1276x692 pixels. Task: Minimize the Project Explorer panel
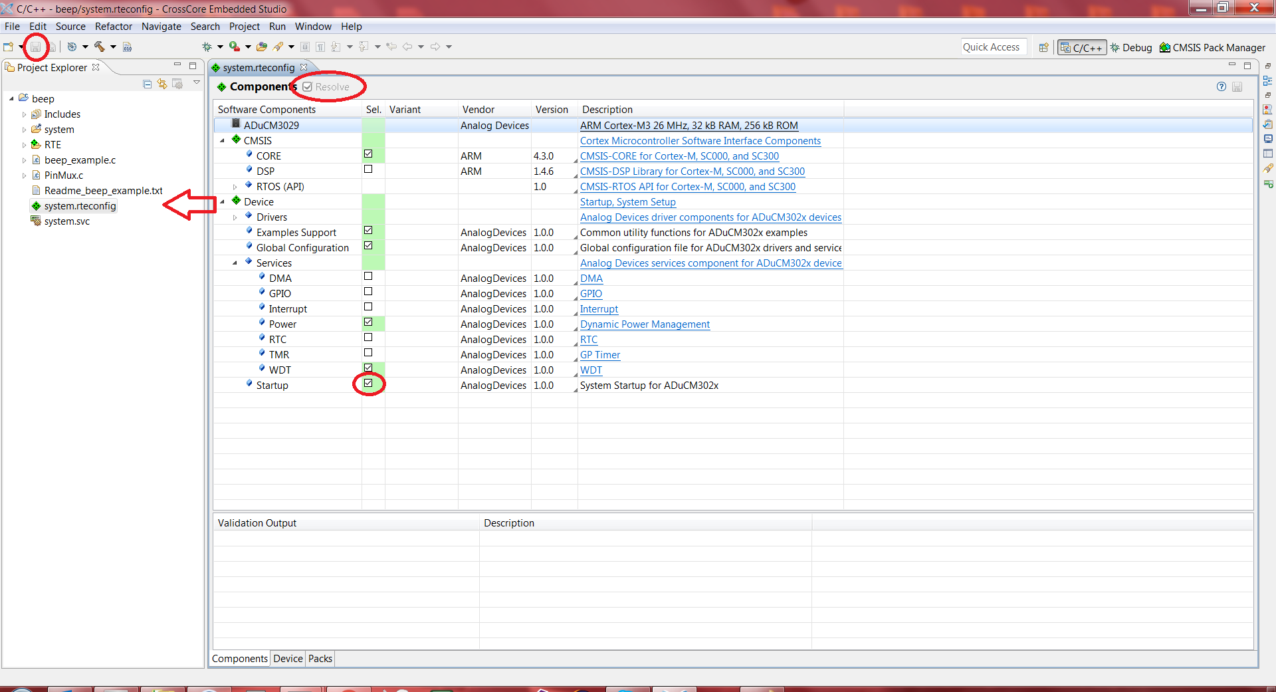click(x=177, y=65)
